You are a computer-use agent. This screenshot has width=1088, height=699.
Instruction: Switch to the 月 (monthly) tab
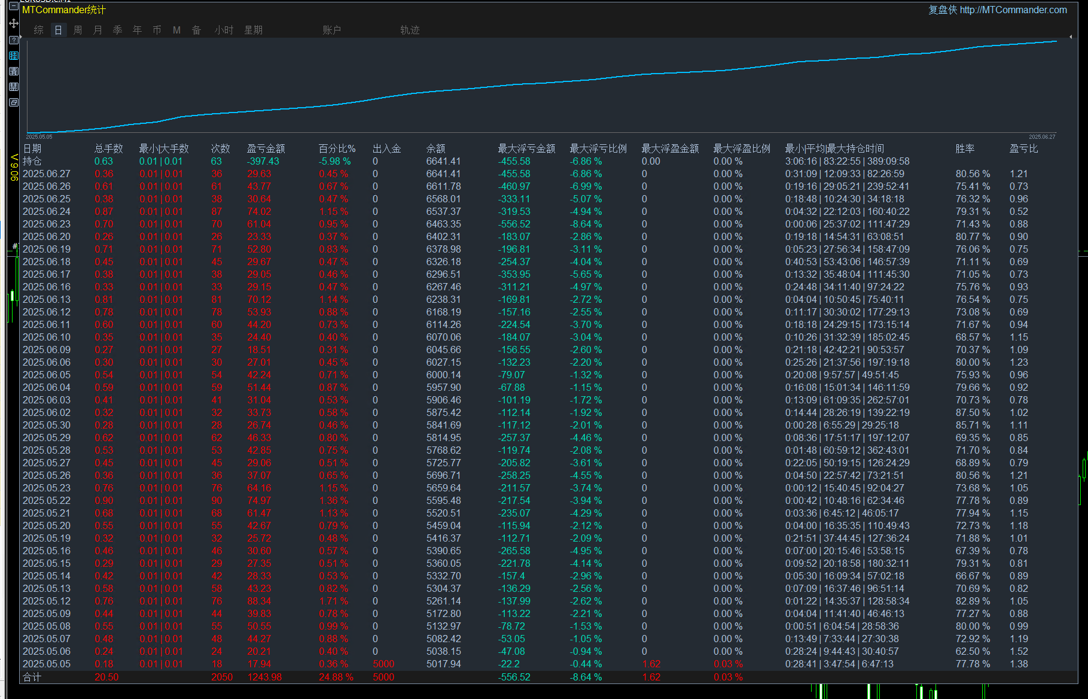coord(97,30)
